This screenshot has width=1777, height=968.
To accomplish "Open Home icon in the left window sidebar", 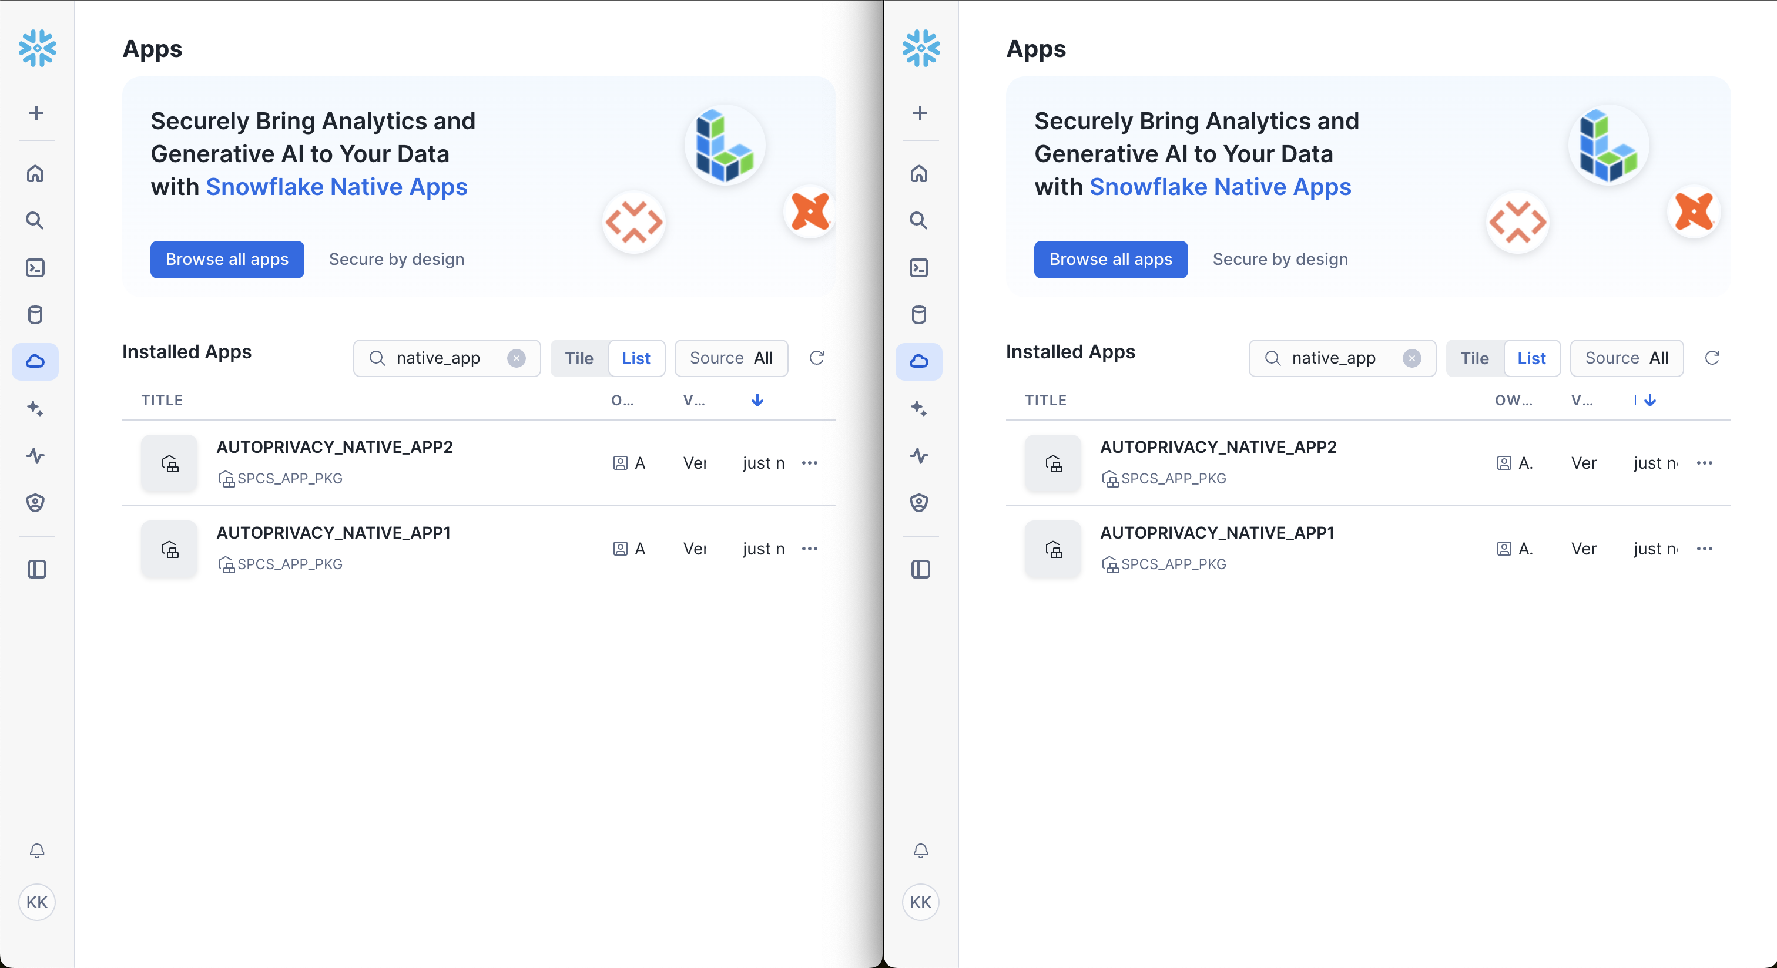I will 36,174.
